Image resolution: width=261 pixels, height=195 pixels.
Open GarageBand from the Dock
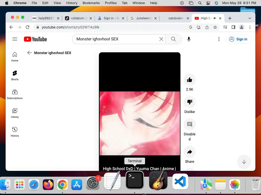point(158,181)
